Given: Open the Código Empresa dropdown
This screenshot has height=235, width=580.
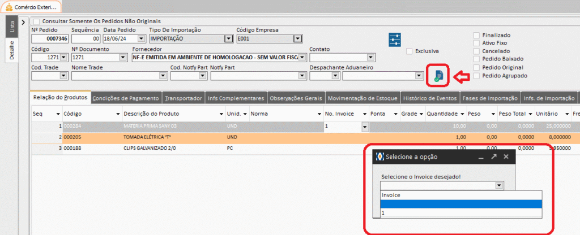Looking at the screenshot, I should click(297, 38).
